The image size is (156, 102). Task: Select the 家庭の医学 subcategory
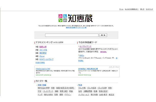point(103,91)
